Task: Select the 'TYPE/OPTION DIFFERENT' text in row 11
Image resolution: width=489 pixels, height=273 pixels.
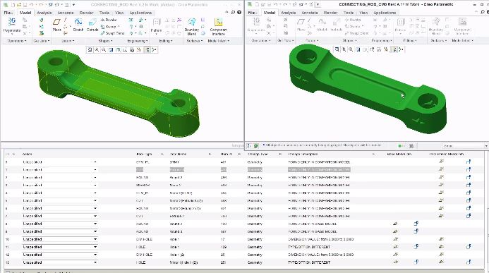Action: (309, 247)
